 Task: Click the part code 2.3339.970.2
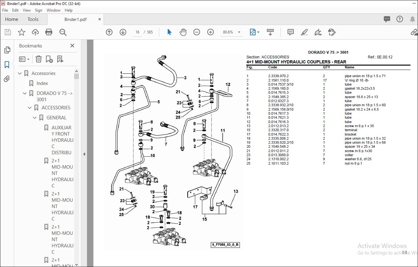(x=278, y=76)
